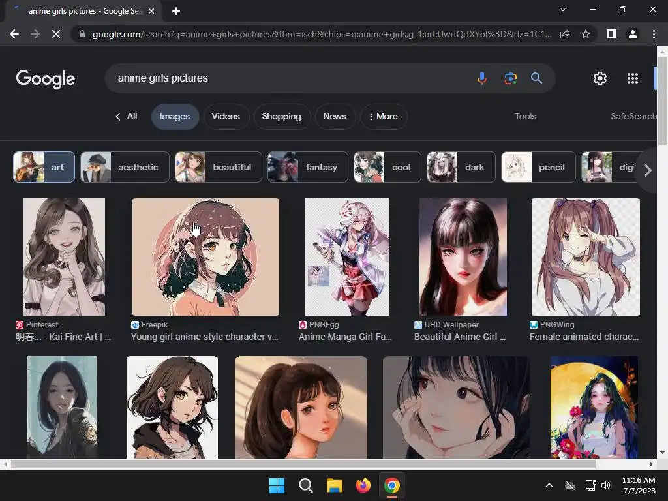The image size is (668, 501).
Task: Toggle the aesthetic filter chip
Action: pyautogui.click(x=125, y=167)
